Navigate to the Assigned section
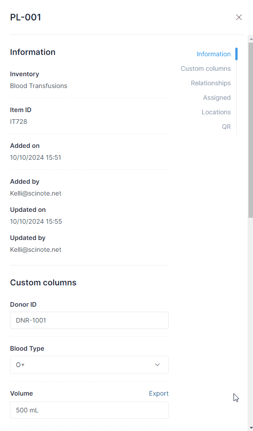Viewport: 253px width, 431px height. [217, 98]
